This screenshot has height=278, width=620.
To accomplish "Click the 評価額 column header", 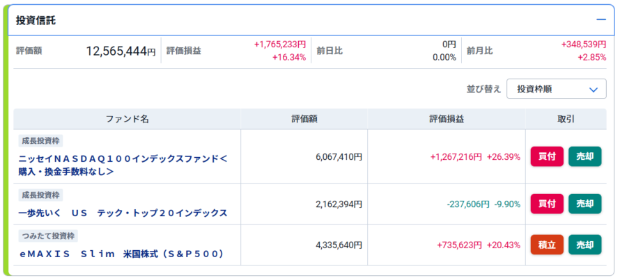I will pos(304,119).
